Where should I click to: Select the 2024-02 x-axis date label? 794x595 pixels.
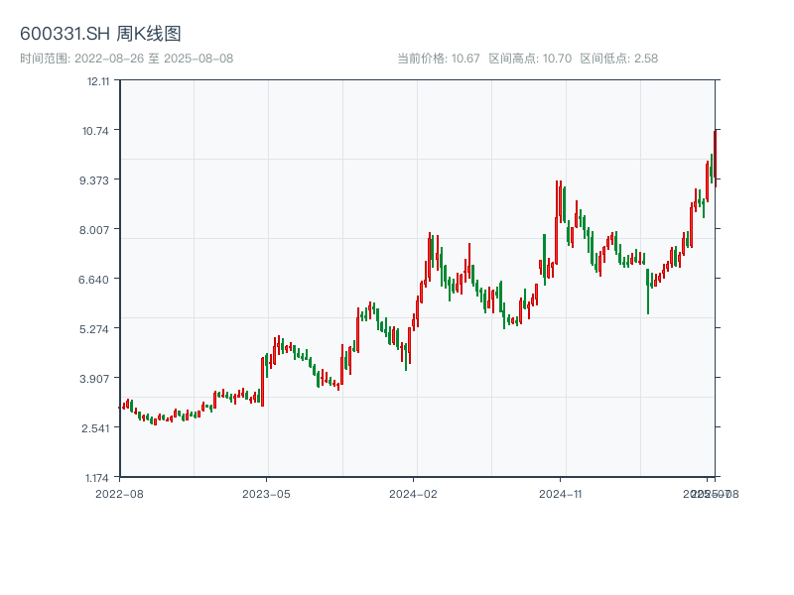(x=414, y=493)
